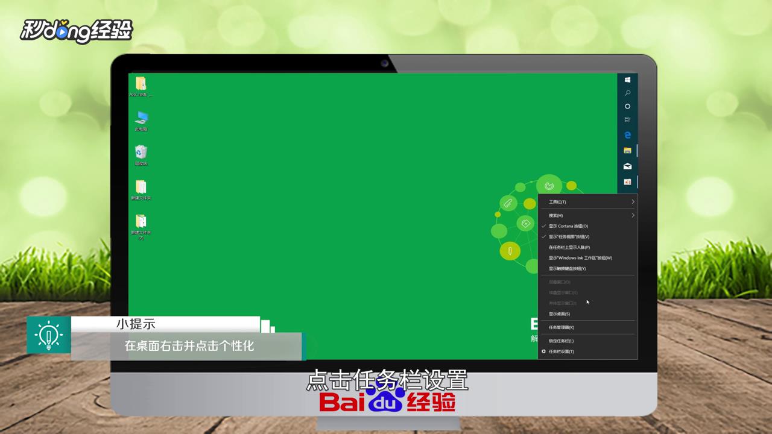Open the Mail app from the taskbar
Viewport: 772px width, 434px height.
click(x=627, y=166)
